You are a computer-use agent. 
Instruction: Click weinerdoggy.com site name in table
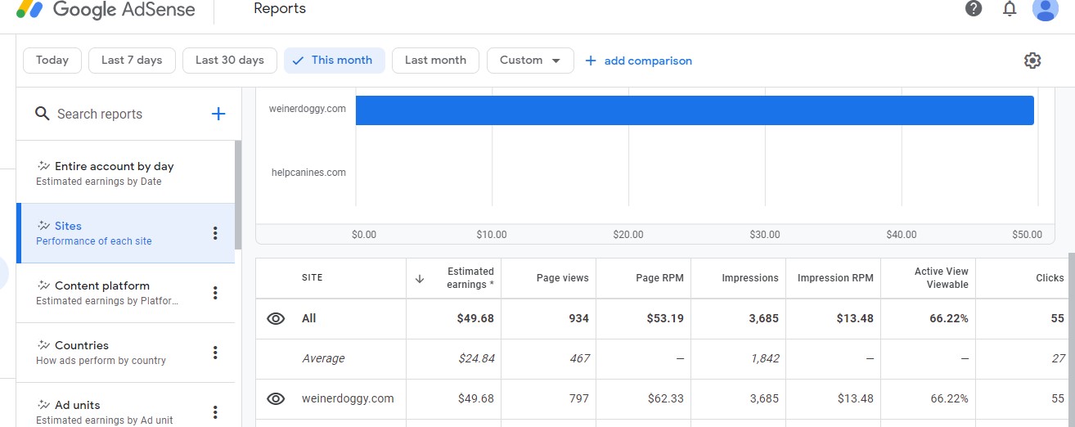coord(348,399)
